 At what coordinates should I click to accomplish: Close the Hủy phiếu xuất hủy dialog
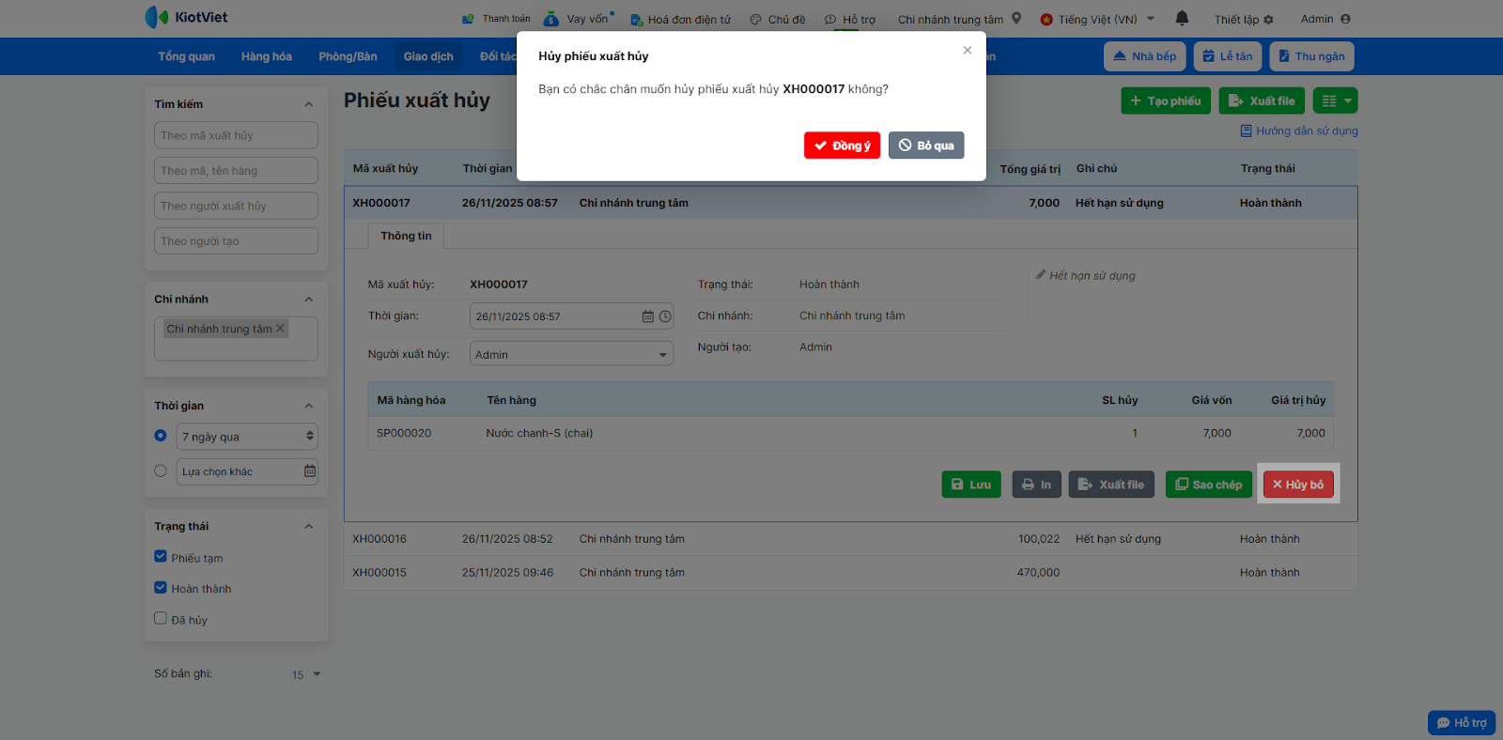pyautogui.click(x=968, y=51)
